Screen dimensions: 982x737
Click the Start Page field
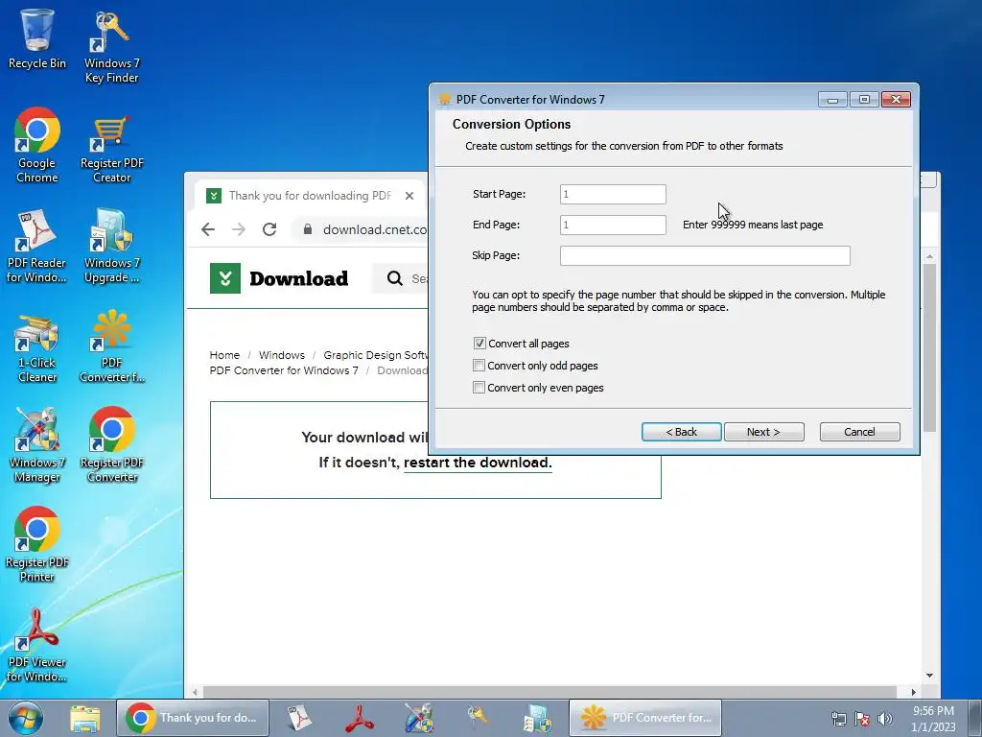(x=613, y=194)
